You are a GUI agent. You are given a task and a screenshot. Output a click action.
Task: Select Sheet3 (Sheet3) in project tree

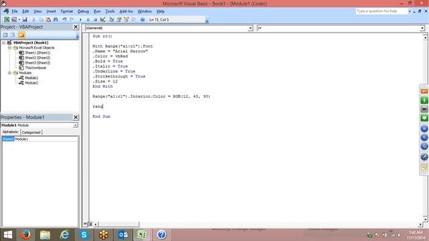[38, 63]
